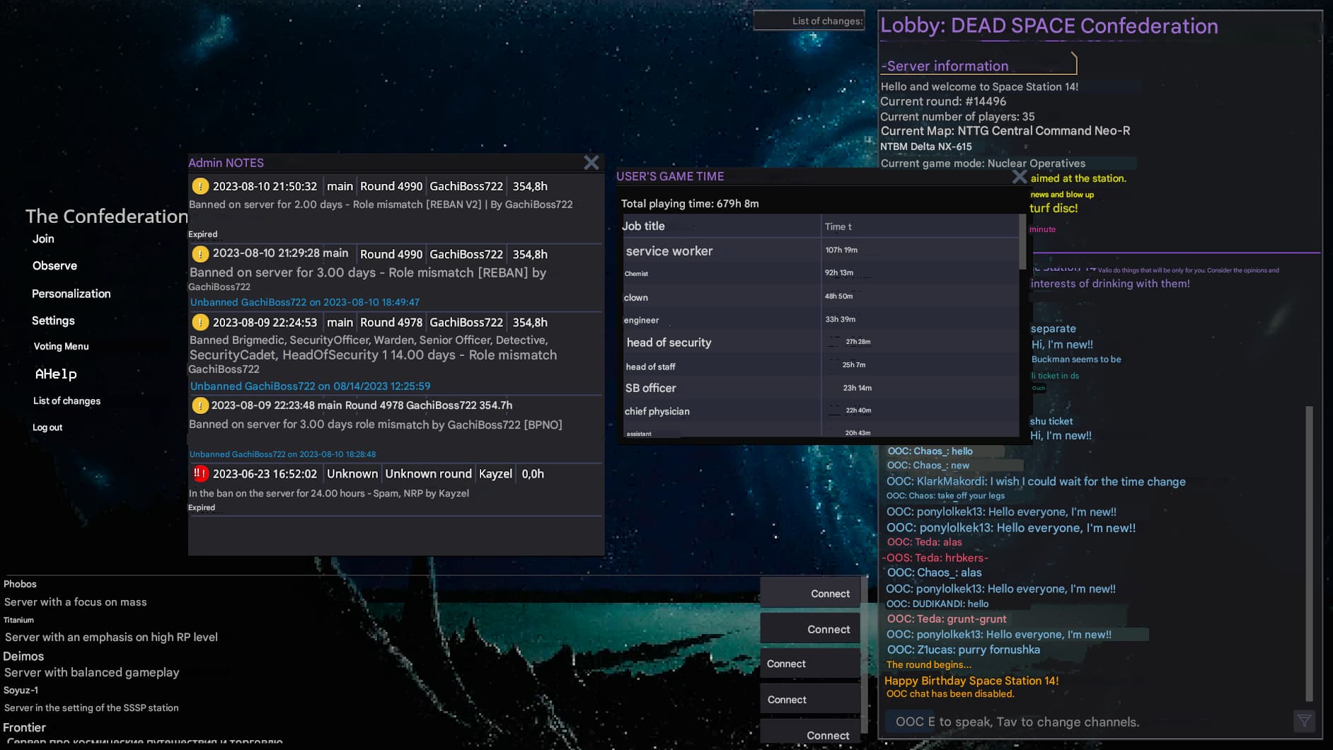The width and height of the screenshot is (1333, 750).
Task: Click Join in the Confederation menu
Action: (43, 239)
